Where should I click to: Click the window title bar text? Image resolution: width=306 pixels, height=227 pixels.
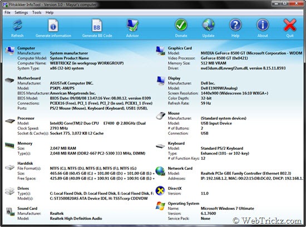tap(53, 4)
